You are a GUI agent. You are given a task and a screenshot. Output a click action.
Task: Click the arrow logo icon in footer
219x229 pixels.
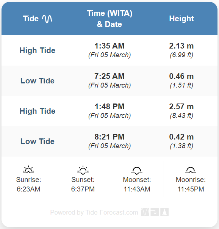(155, 212)
